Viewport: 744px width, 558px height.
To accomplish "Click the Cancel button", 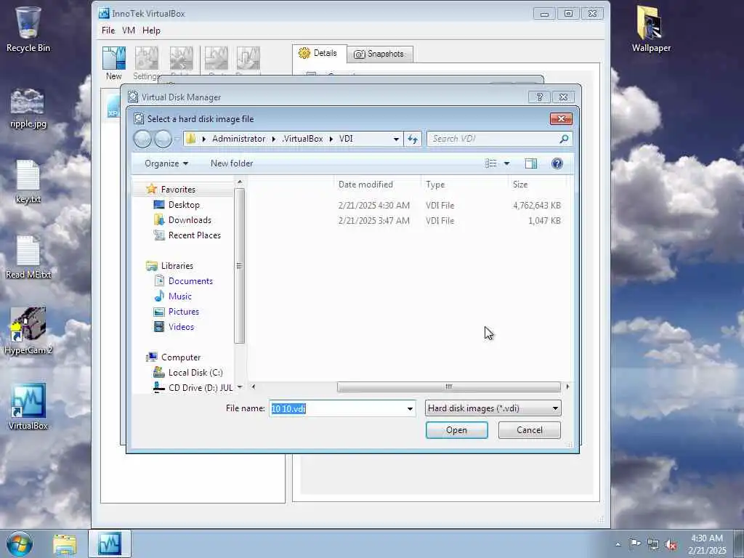I will [530, 430].
